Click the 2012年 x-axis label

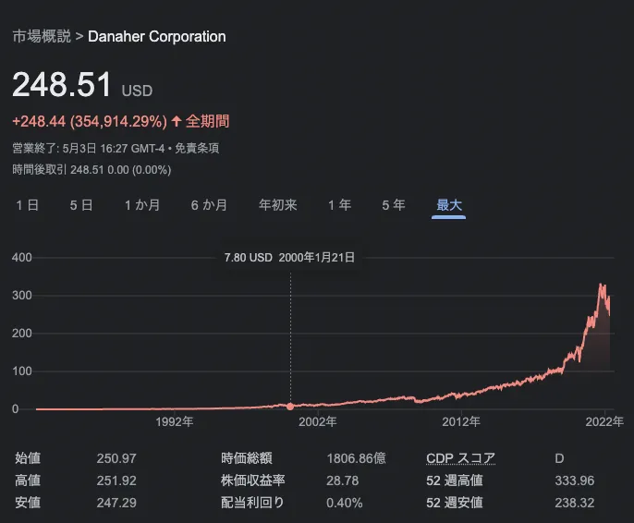point(461,421)
